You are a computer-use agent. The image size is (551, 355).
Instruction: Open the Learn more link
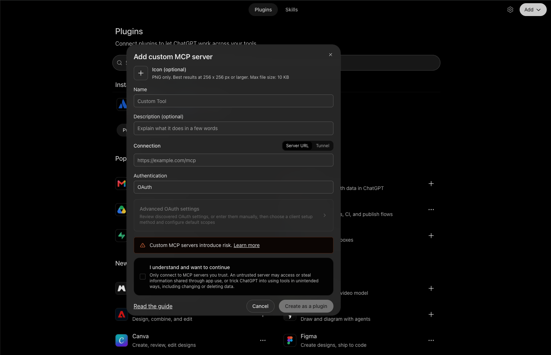click(x=246, y=245)
